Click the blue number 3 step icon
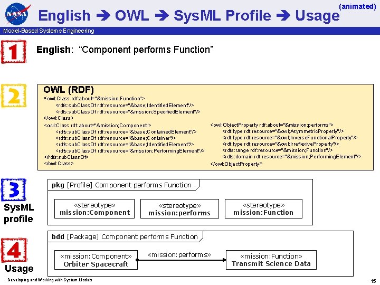This screenshot has height=285, width=380. [14, 190]
